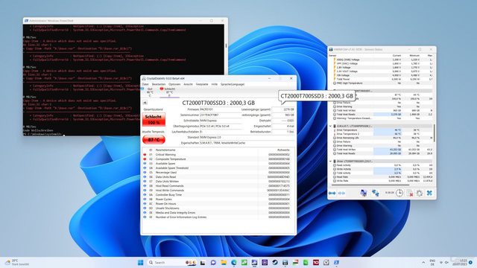
Task: Click HWiNFO reset values icon with red X
Action: (410, 193)
